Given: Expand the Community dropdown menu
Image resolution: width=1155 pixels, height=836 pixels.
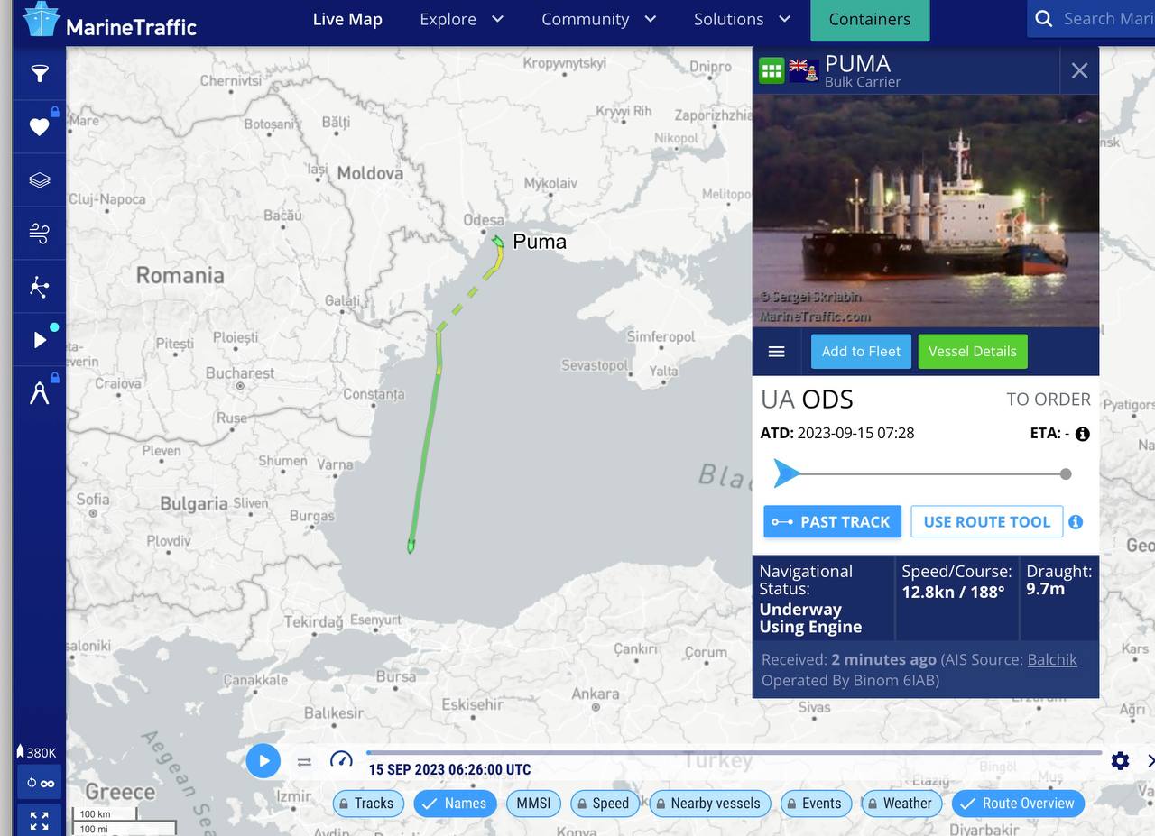Looking at the screenshot, I should coord(598,19).
